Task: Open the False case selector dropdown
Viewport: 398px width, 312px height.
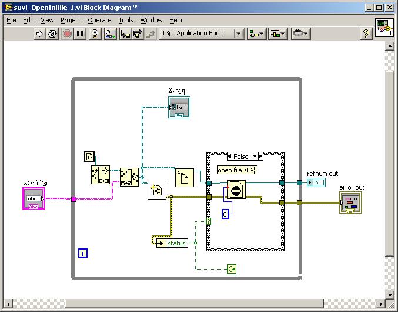Action: pyautogui.click(x=255, y=157)
